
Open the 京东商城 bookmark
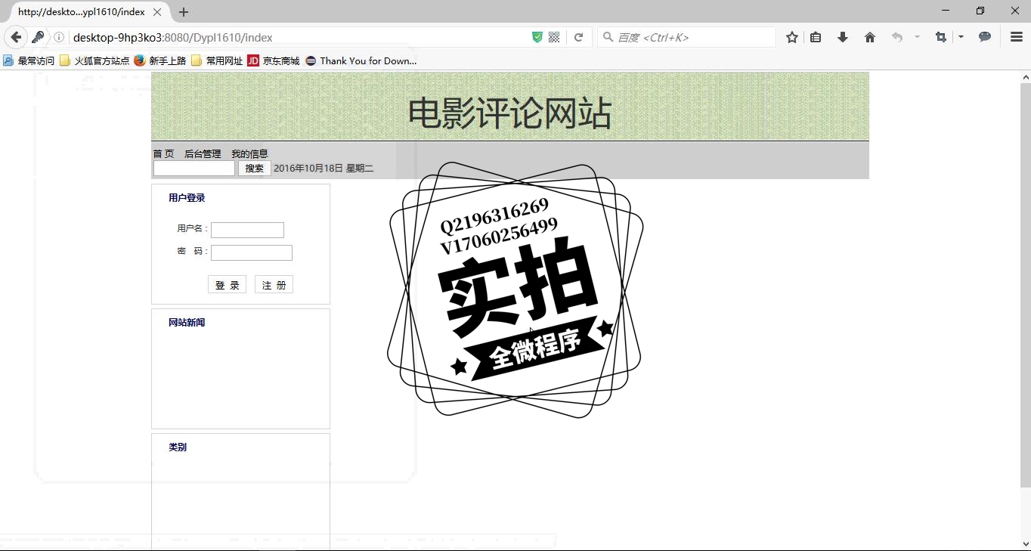[274, 60]
